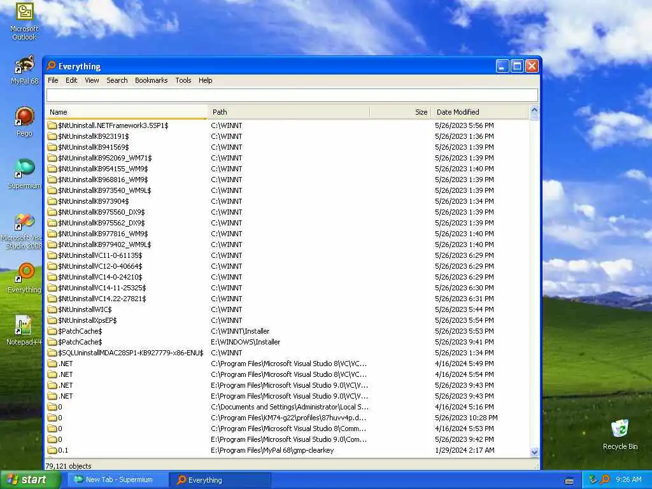The width and height of the screenshot is (652, 489).
Task: Switch to New Tab - Supermium taskbar button
Action: pyautogui.click(x=118, y=479)
